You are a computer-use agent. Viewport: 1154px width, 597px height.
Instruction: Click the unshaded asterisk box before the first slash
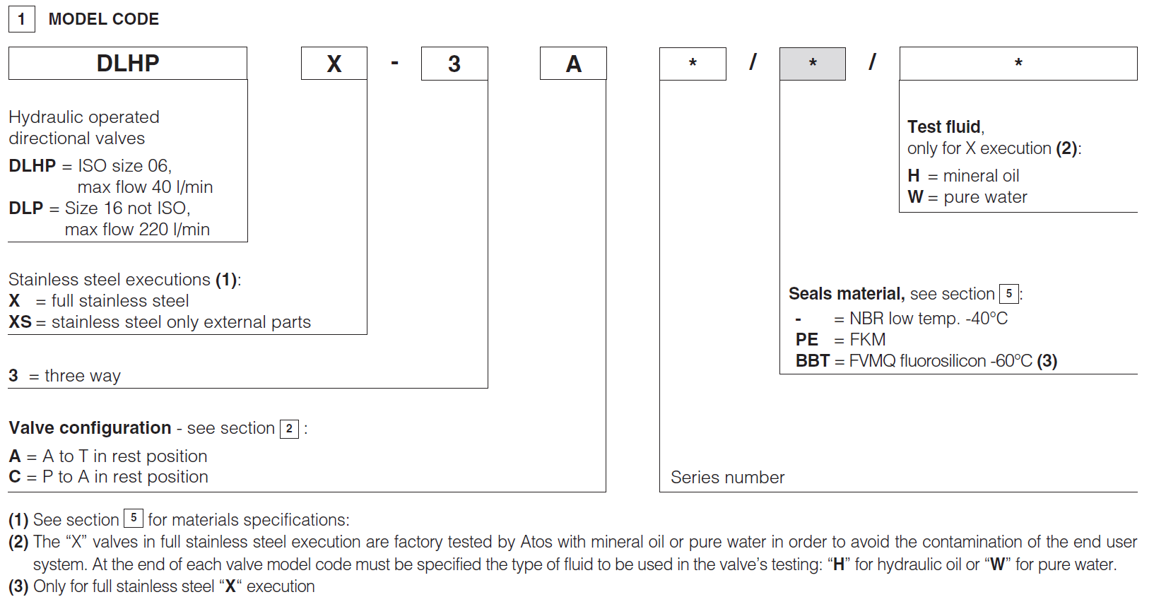pyautogui.click(x=693, y=64)
